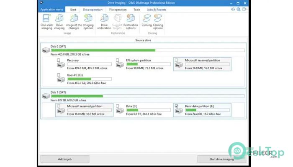Open the Drive imaging tool
This screenshot has height=167, width=293.
pyautogui.click(x=59, y=22)
